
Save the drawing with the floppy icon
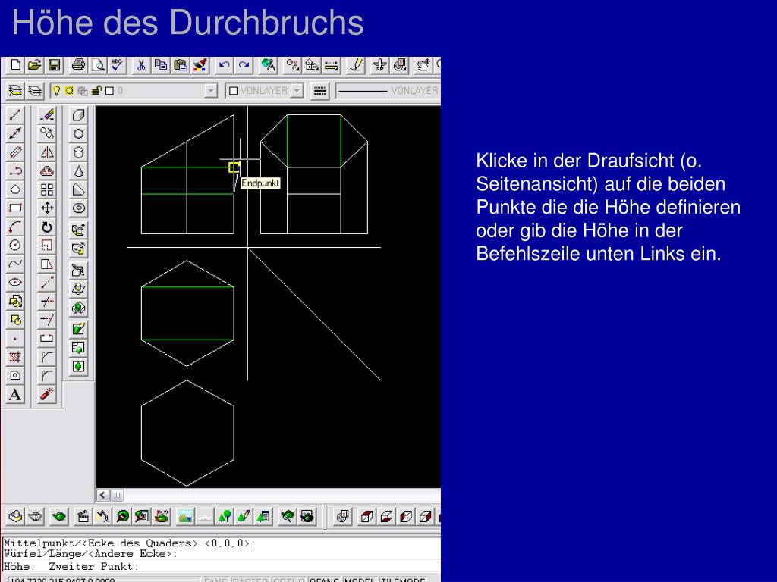click(x=54, y=65)
